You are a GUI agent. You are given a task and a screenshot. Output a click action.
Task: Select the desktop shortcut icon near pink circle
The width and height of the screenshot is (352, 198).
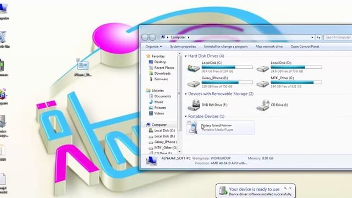(x=83, y=65)
